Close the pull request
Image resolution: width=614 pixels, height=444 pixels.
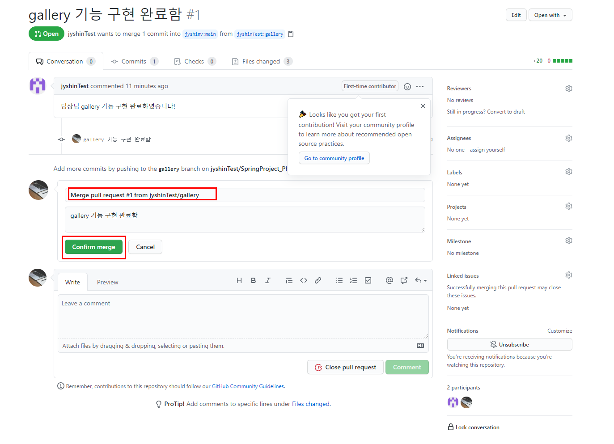pyautogui.click(x=345, y=367)
